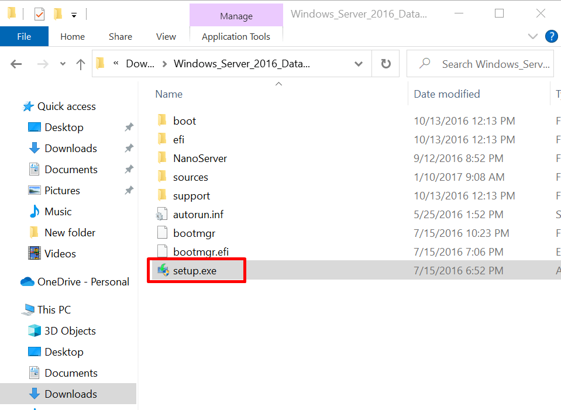Viewport: 561px width, 410px height.
Task: Switch to the View ribbon tab
Action: [166, 36]
